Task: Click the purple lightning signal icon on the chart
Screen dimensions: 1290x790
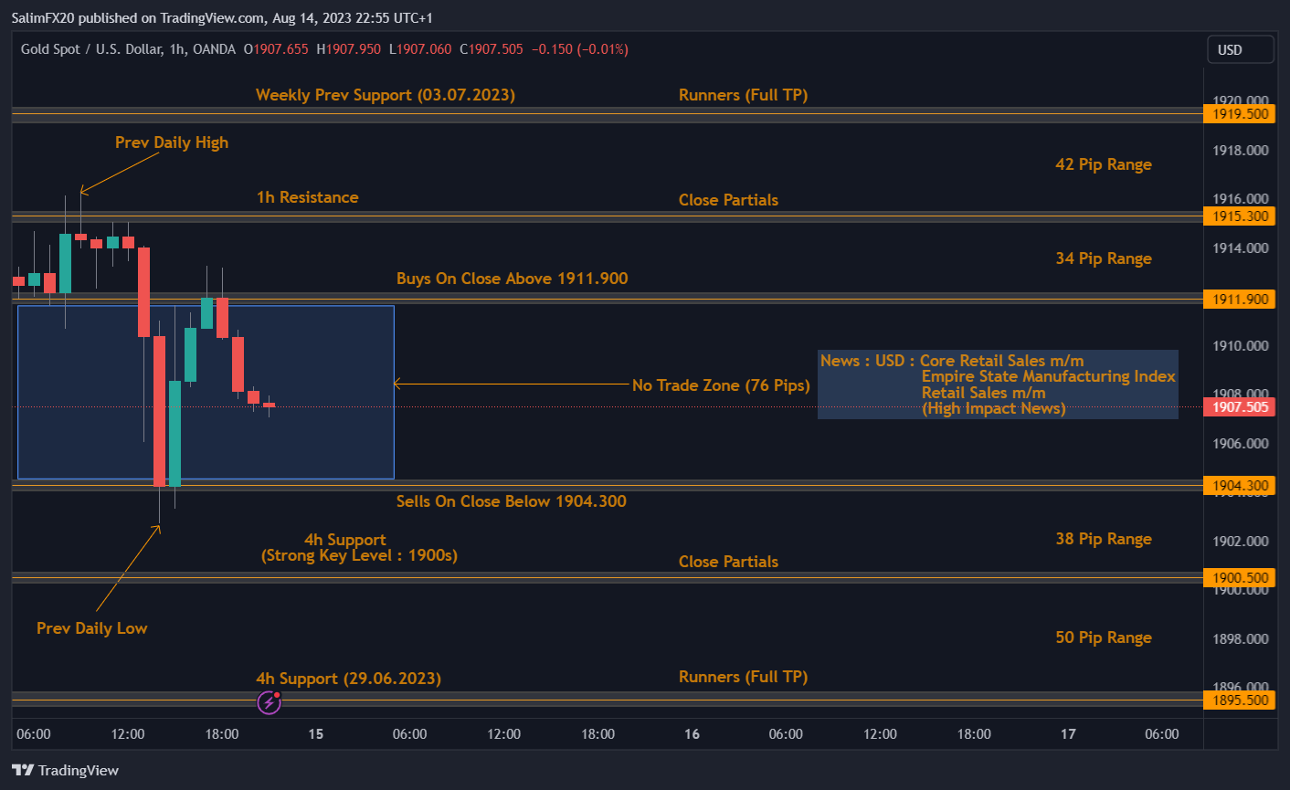Action: (x=269, y=701)
